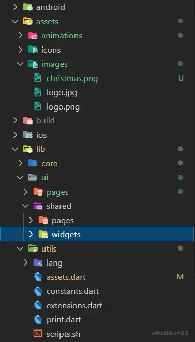
Task: Click the build folder icon
Action: [x=28, y=120]
